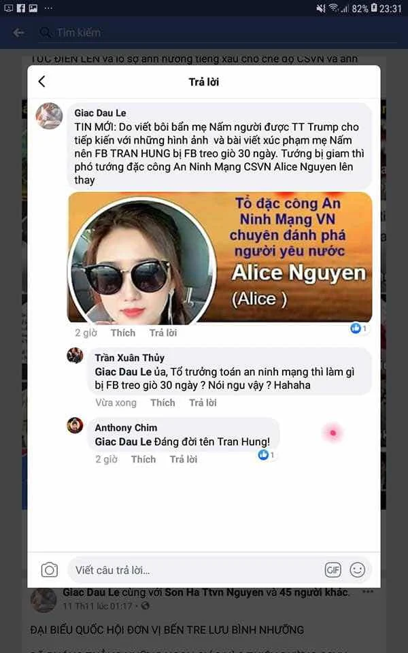Viewport: 408px width, 653px height.
Task: Reply to Trần Xuân Thủy via Trả lời
Action: point(203,403)
